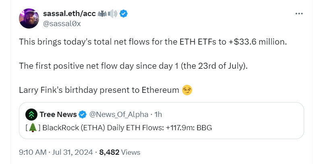The image size is (321, 164).
Task: Click the blue verified badge beside sassal.eth/acc
Action: (124, 14)
